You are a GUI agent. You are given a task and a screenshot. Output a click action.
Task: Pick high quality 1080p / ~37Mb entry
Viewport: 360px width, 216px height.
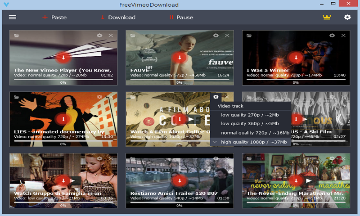point(254,142)
